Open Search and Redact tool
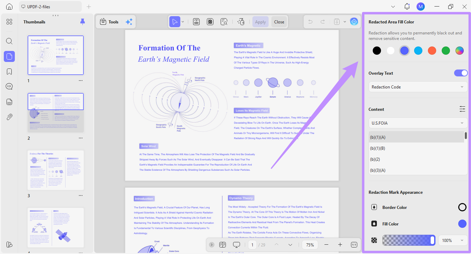This screenshot has height=254, width=471. pyautogui.click(x=224, y=22)
